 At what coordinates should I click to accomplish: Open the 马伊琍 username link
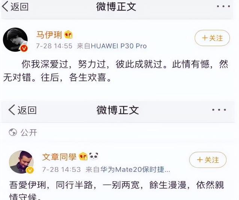(49, 35)
